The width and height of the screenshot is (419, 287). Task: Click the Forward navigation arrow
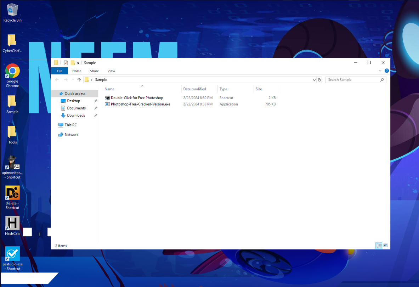[66, 80]
